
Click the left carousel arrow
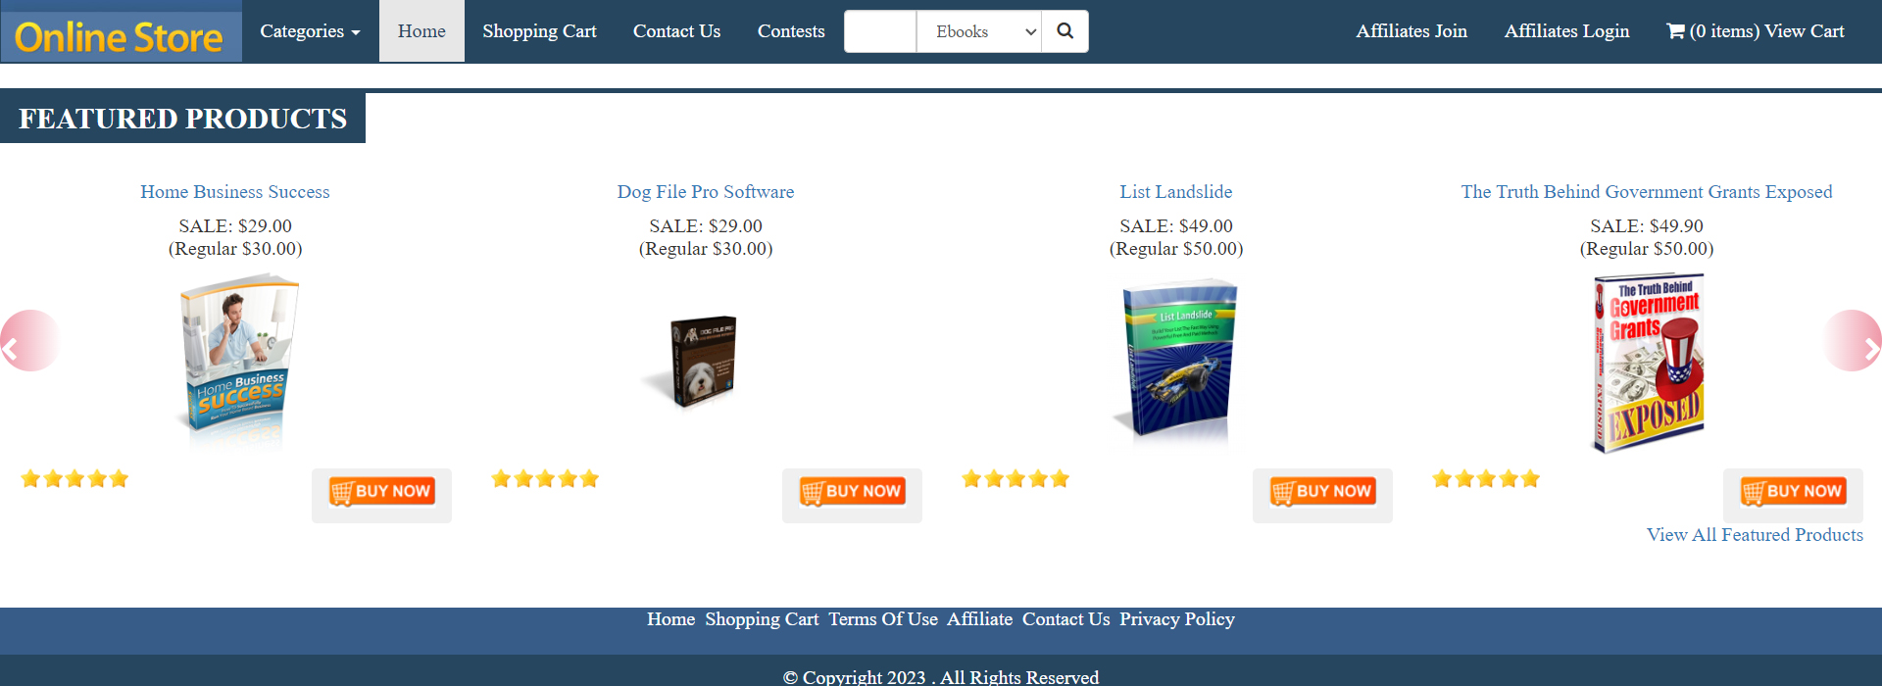tap(27, 341)
